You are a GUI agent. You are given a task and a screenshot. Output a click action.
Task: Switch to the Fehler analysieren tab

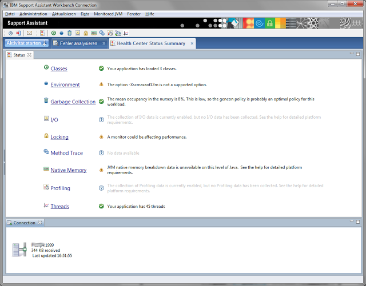click(x=78, y=43)
